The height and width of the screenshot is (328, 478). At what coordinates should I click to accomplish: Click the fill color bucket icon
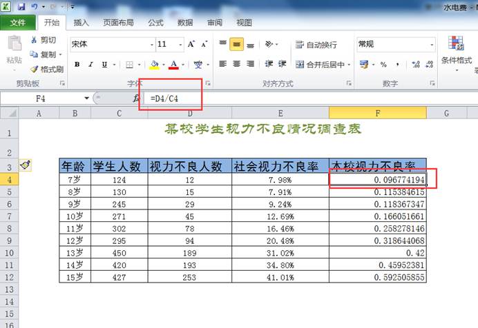(x=154, y=65)
